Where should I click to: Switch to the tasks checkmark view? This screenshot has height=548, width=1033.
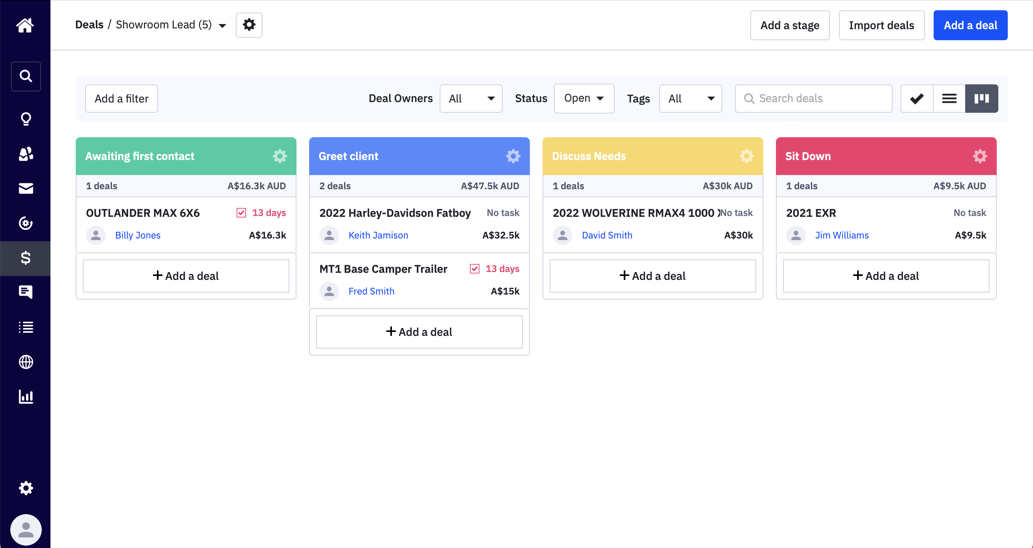pos(917,98)
